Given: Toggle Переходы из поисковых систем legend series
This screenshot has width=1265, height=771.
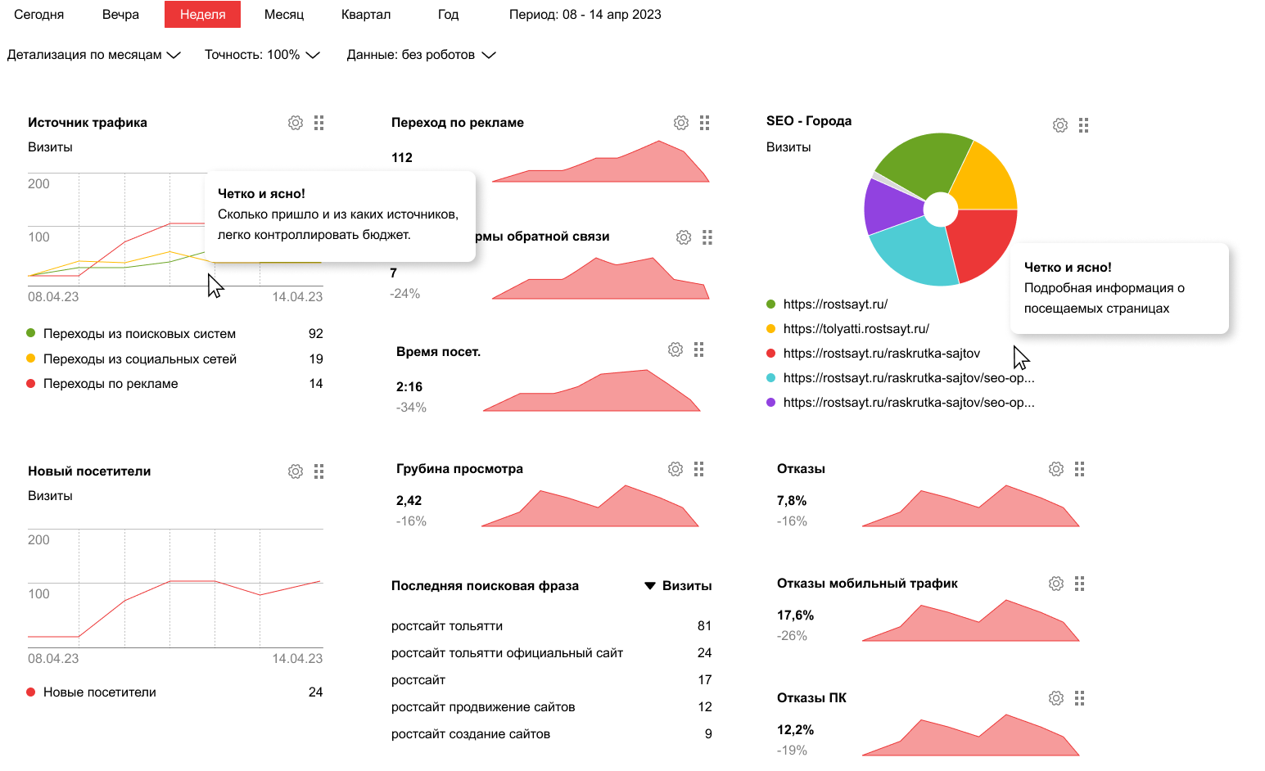Looking at the screenshot, I should (x=139, y=334).
